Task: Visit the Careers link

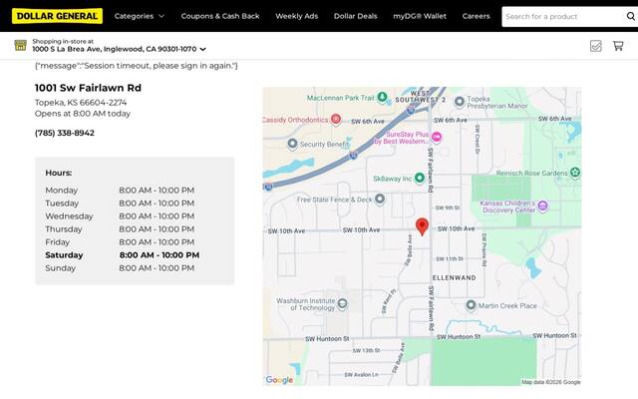Action: coord(477,16)
